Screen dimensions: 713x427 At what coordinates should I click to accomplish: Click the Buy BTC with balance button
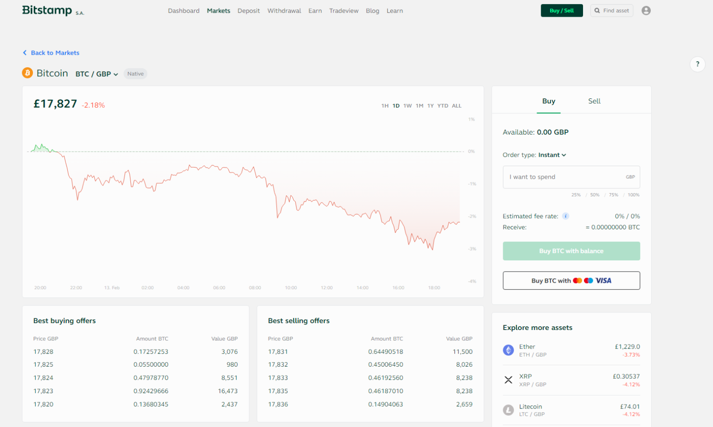click(571, 251)
